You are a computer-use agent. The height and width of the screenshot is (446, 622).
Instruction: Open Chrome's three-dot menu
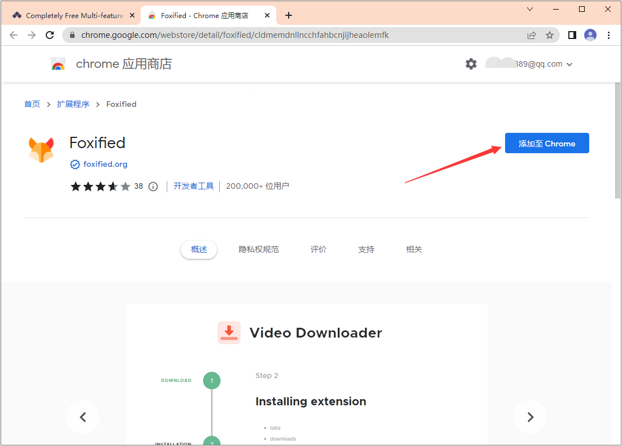(x=608, y=35)
